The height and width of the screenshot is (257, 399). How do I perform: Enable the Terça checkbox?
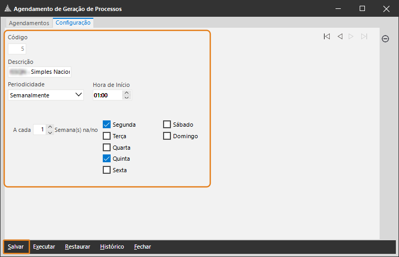click(107, 136)
